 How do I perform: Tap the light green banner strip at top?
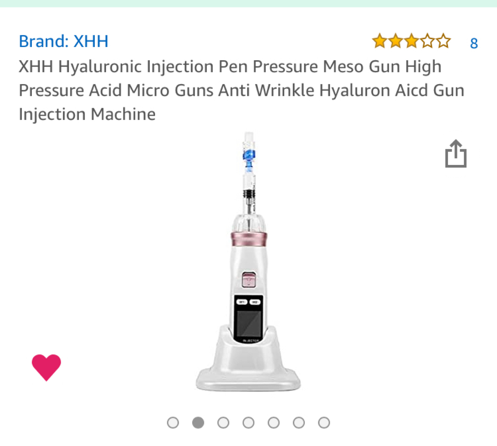[248, 3]
